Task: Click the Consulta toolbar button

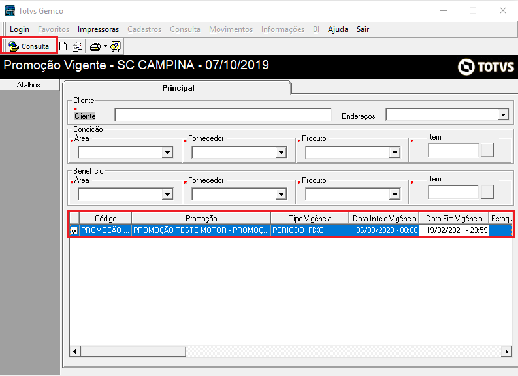Action: point(29,46)
